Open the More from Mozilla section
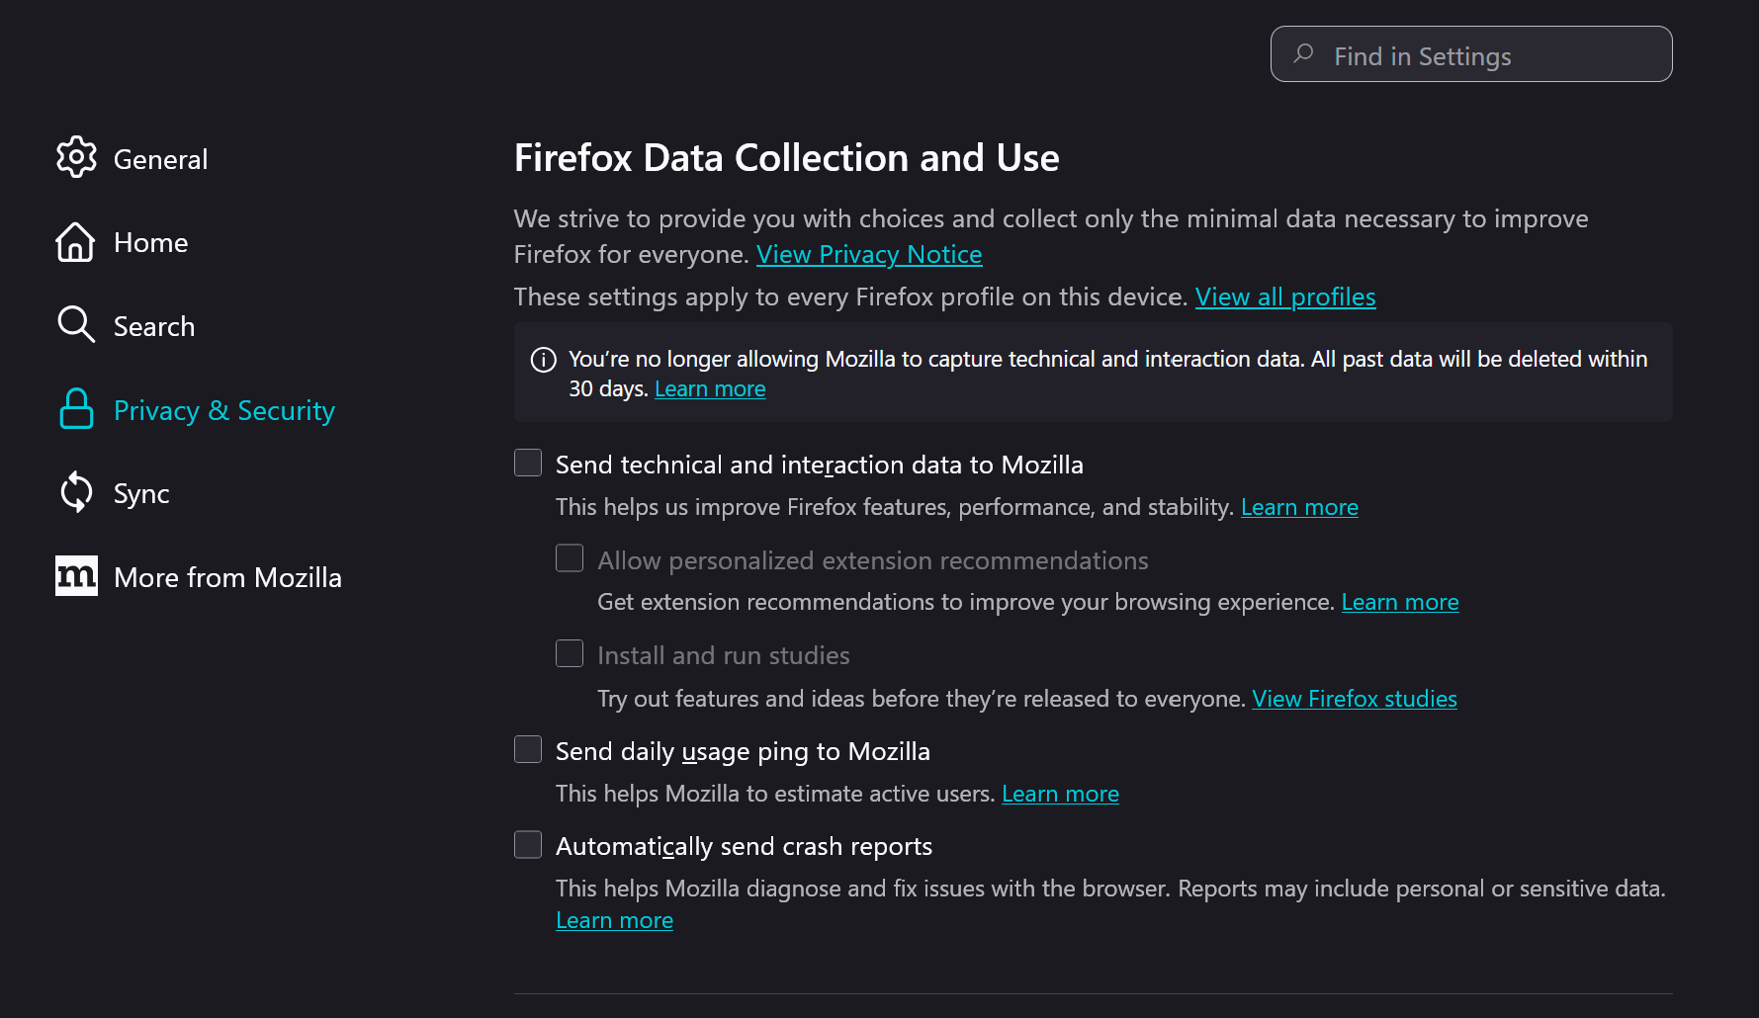 point(227,576)
